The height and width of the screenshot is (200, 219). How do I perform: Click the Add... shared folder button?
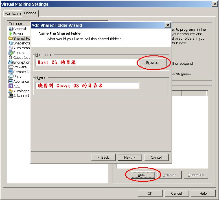143,175
